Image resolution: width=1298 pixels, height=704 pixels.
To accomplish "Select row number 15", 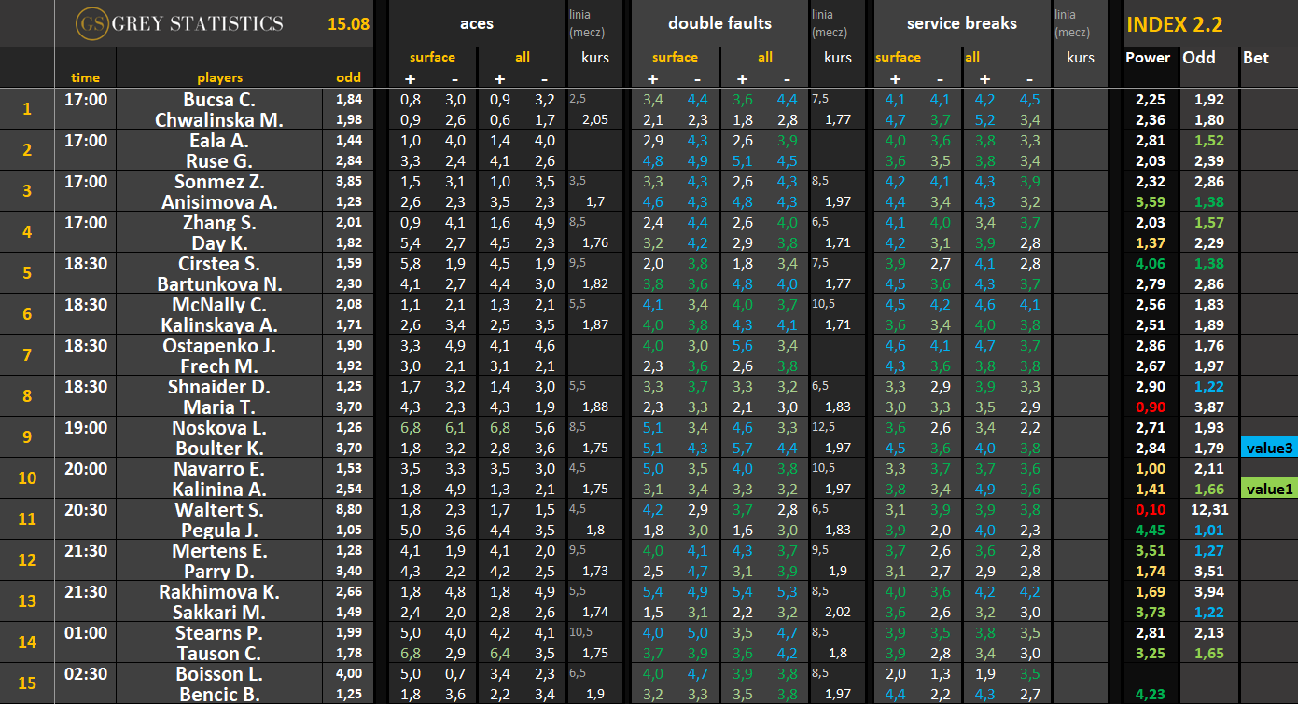I will coord(27,683).
